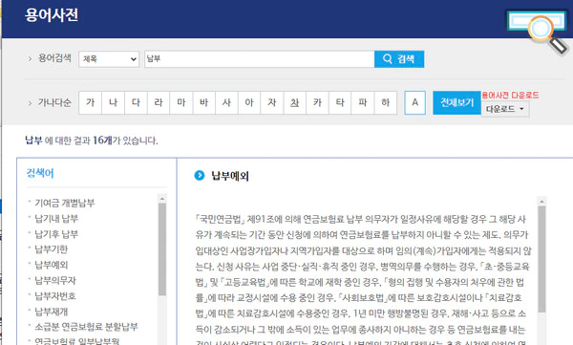Select the 다 consonant filter
This screenshot has height=345, width=573.
[x=136, y=102]
